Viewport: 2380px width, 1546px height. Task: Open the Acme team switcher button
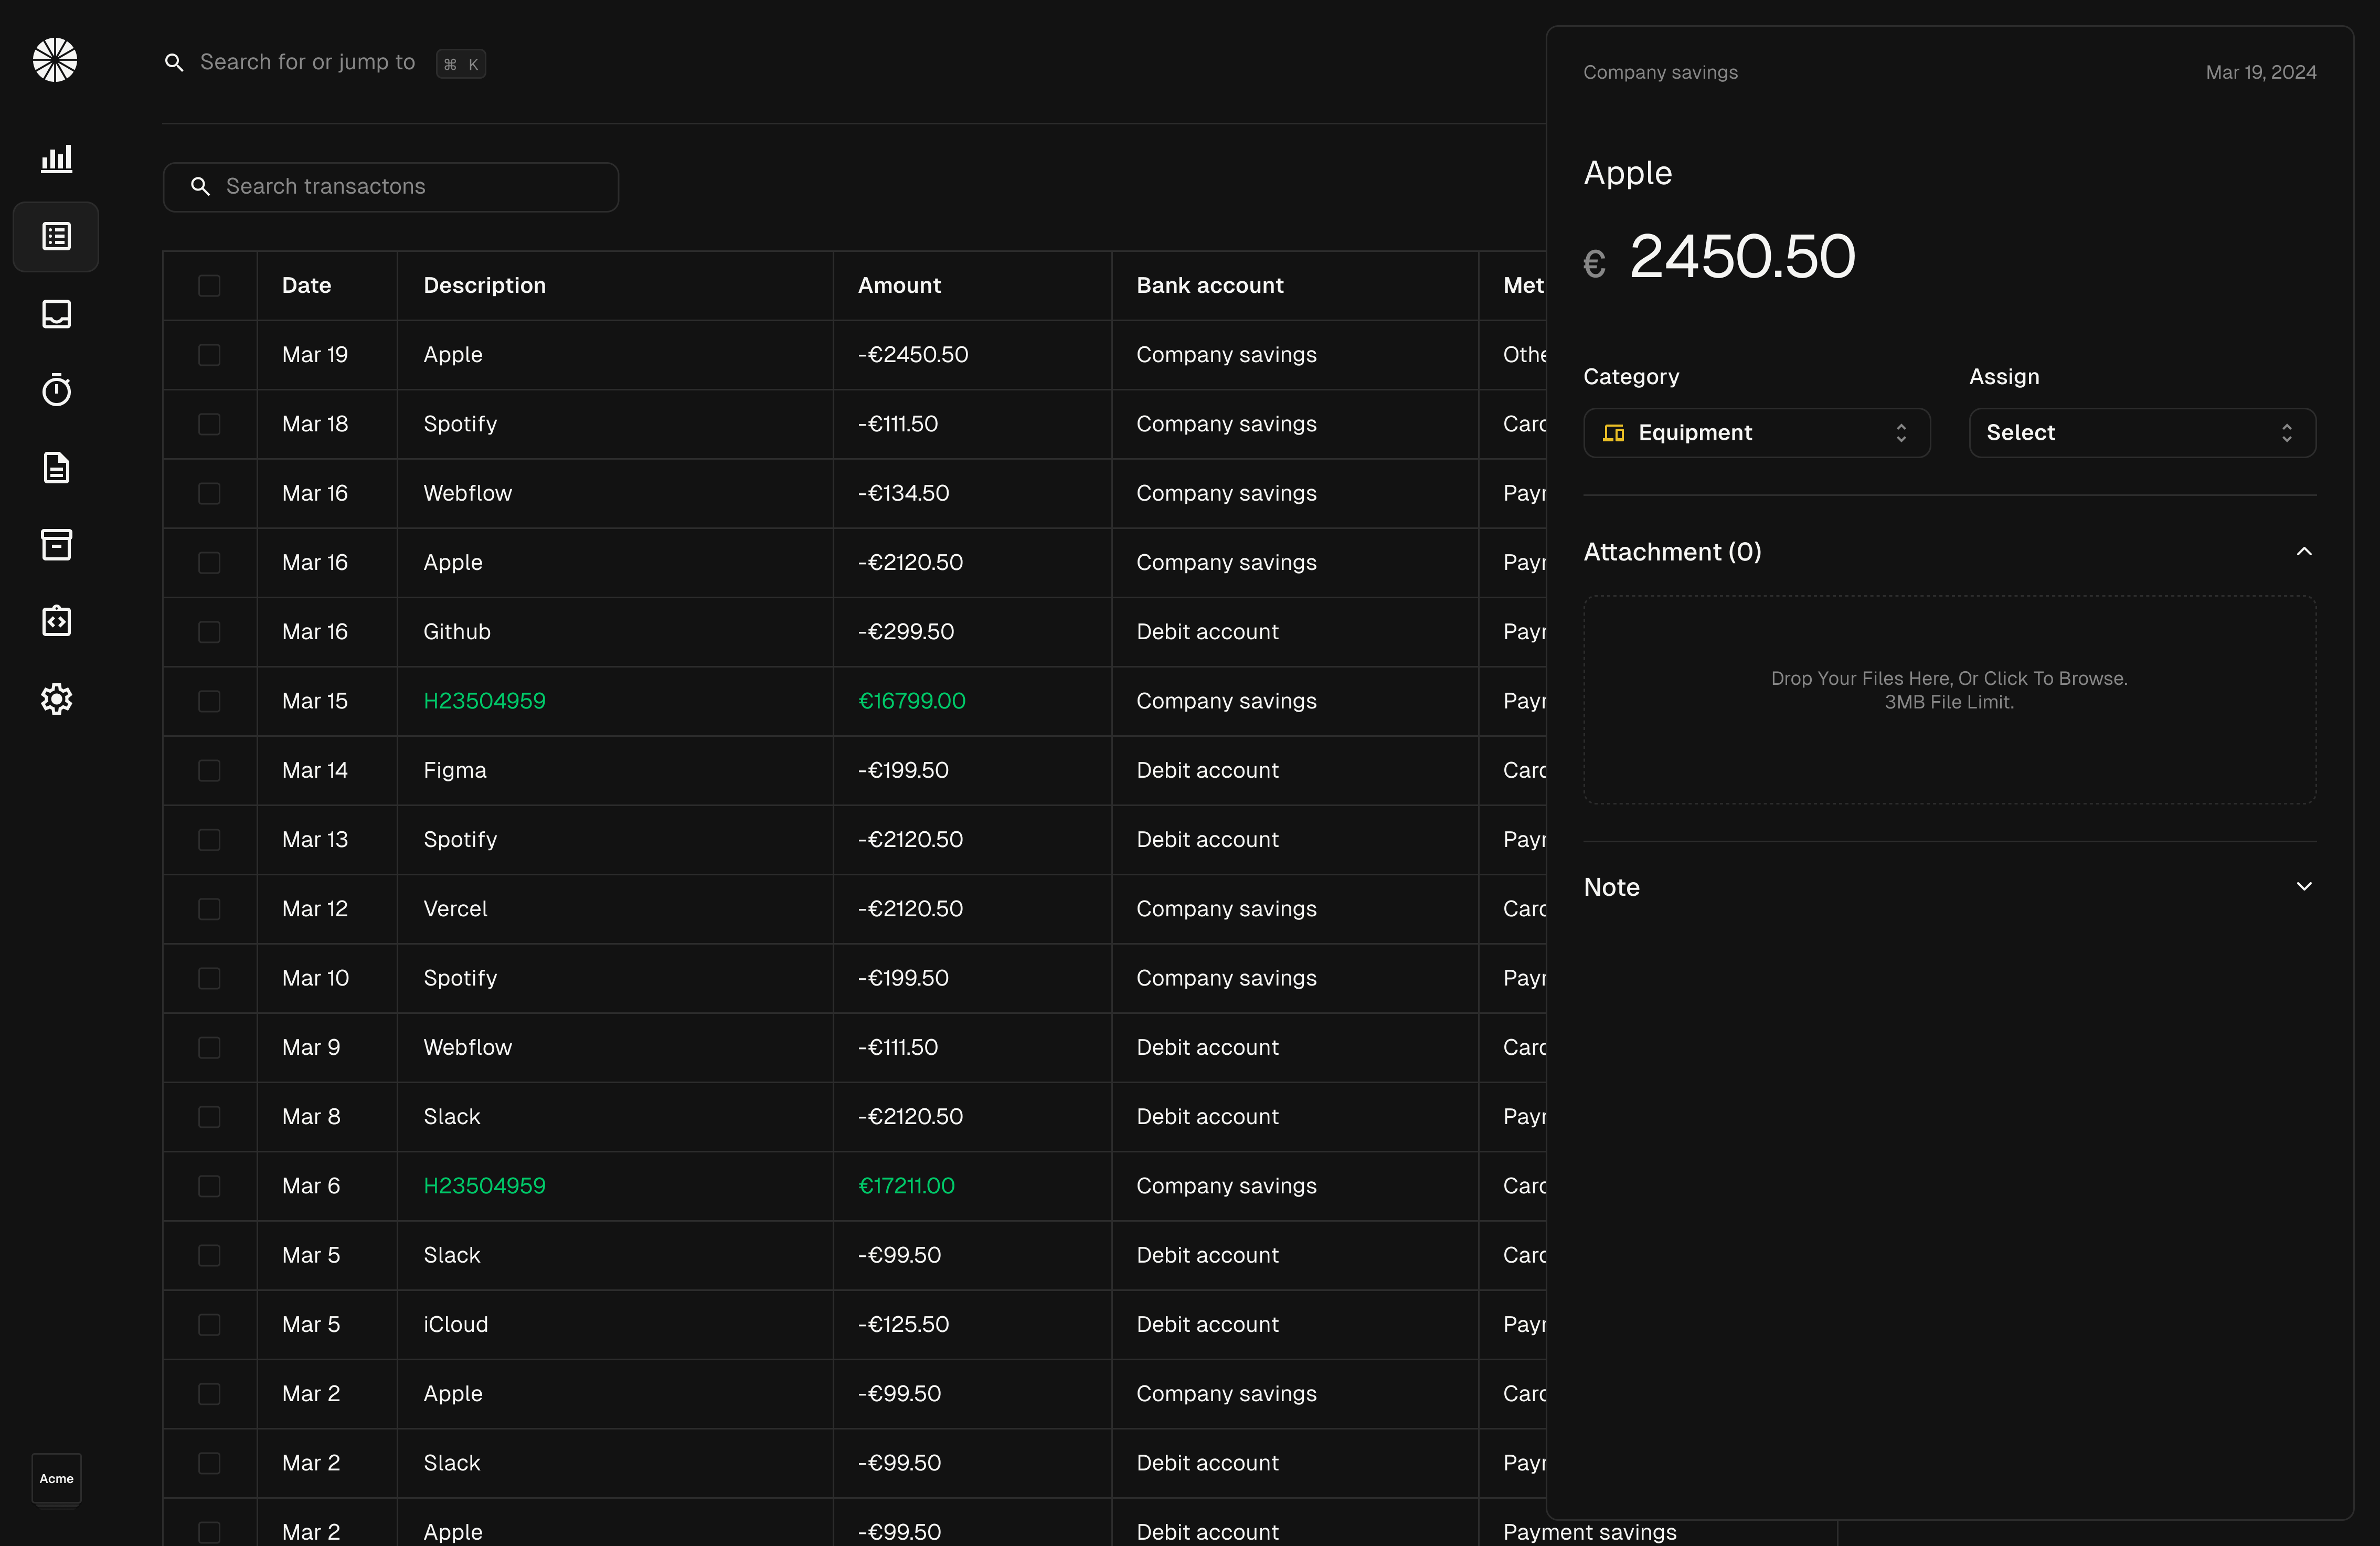click(56, 1478)
